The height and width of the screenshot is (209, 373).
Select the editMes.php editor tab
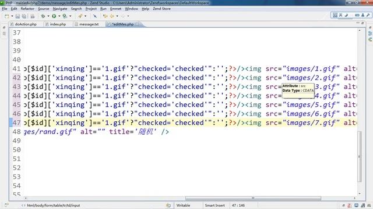pos(123,24)
